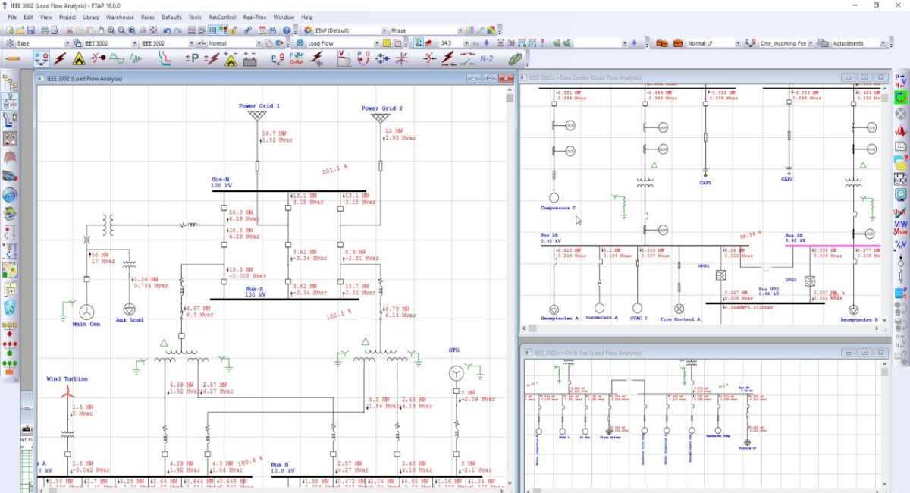This screenshot has height=493, width=910.
Task: Open the RevControl menu
Action: coord(222,17)
